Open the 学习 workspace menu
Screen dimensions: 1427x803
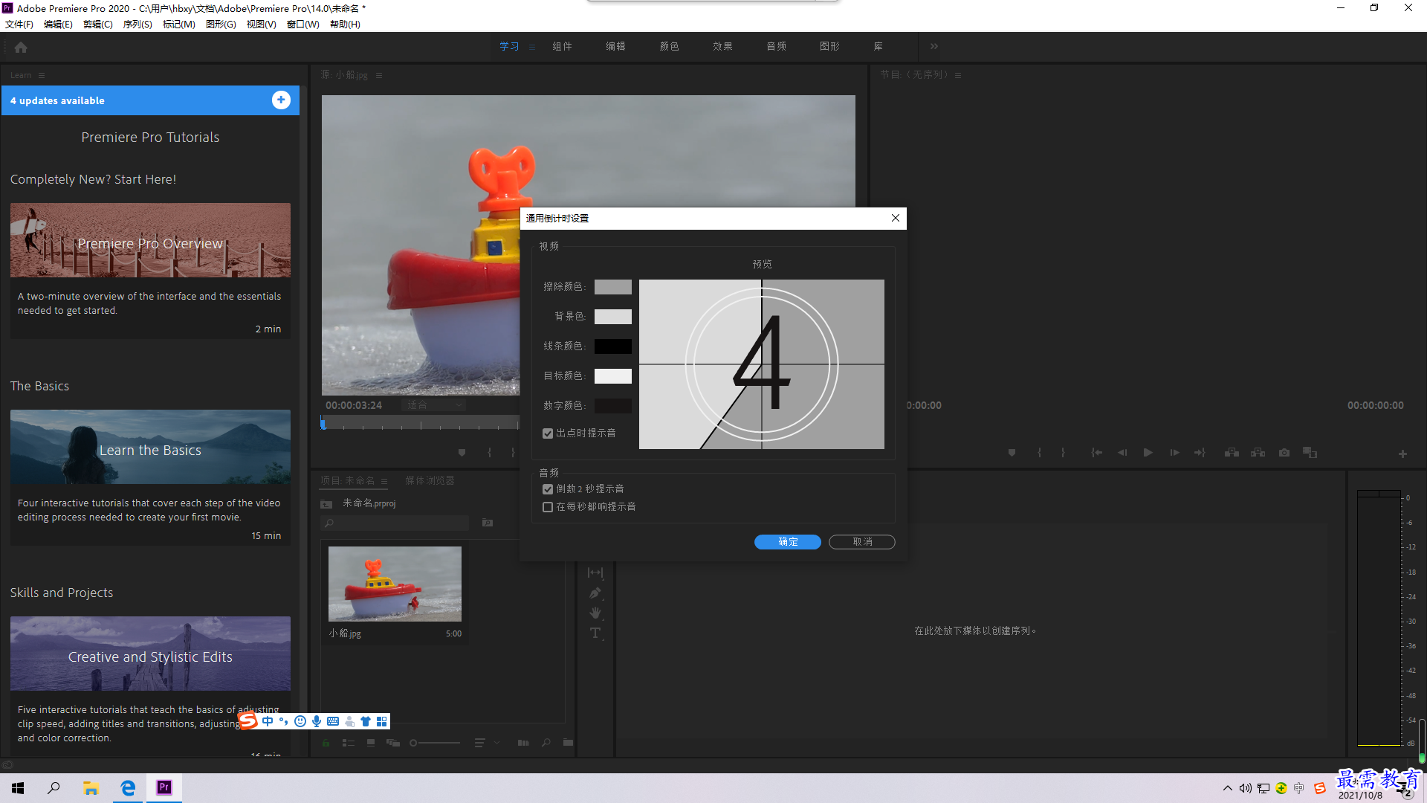coord(532,47)
